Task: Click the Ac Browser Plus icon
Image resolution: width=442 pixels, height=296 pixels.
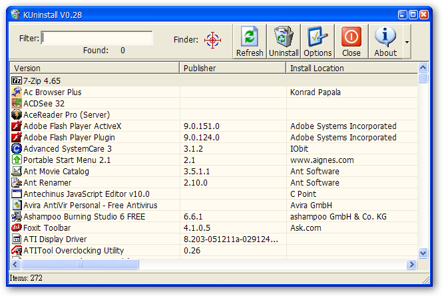Action: pyautogui.click(x=17, y=92)
